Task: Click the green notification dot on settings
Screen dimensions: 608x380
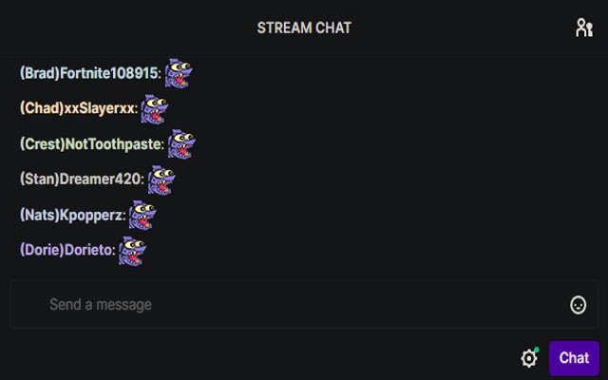Action: click(x=536, y=350)
